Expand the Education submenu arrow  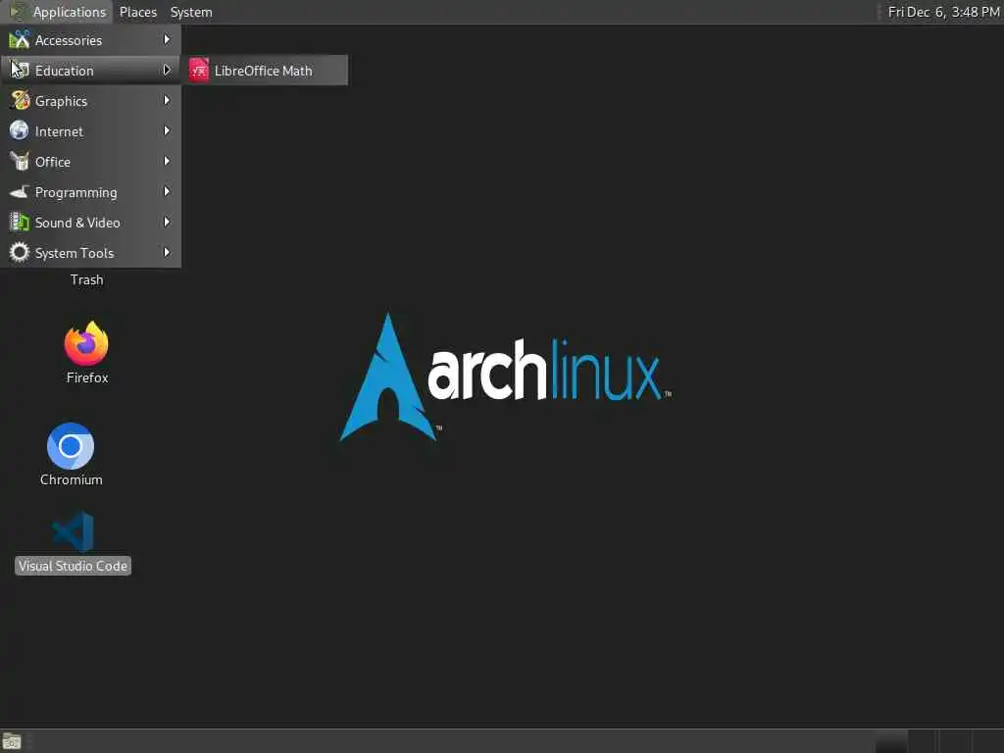coord(167,70)
